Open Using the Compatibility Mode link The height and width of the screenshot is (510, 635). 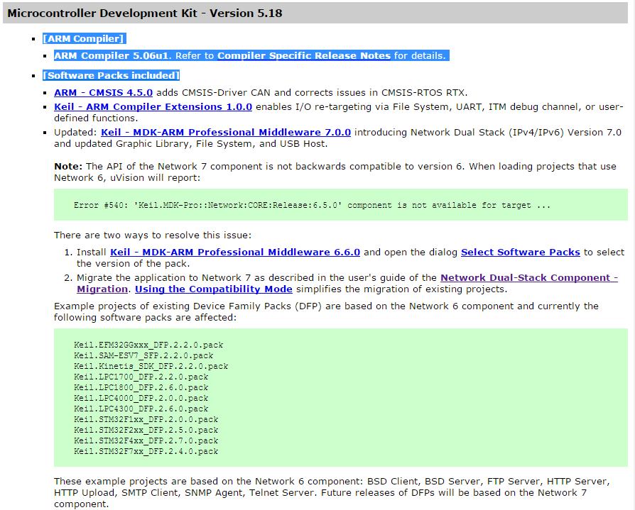tap(213, 289)
